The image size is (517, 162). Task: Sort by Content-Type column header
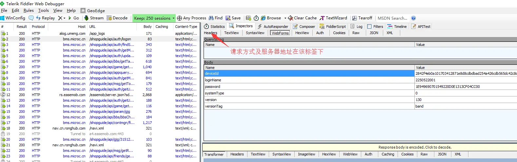pos(186,27)
